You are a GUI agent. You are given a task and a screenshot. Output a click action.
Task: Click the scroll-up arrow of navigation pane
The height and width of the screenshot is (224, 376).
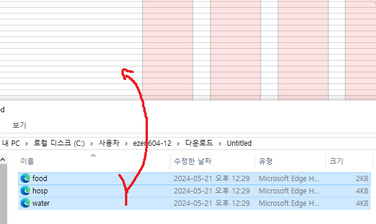3,159
